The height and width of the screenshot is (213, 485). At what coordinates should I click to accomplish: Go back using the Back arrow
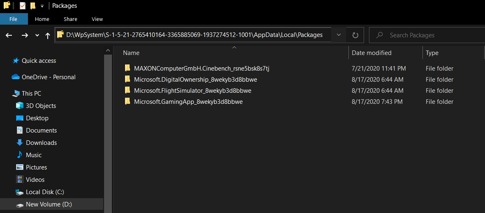9,35
